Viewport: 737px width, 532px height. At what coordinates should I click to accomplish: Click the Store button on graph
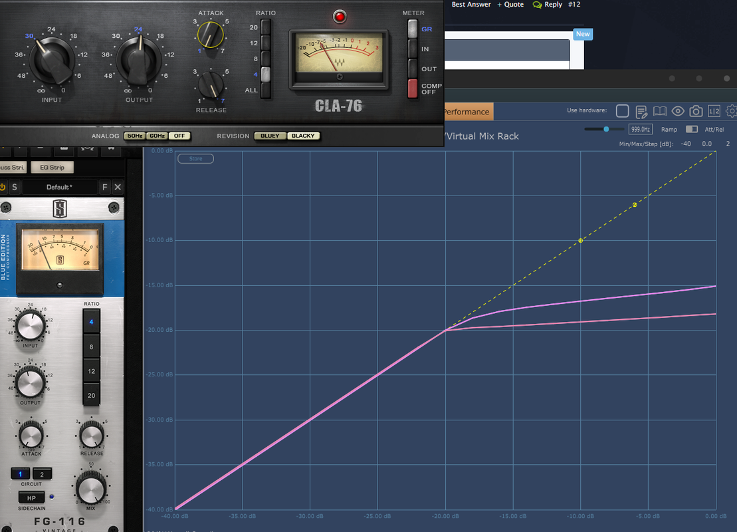(x=195, y=159)
